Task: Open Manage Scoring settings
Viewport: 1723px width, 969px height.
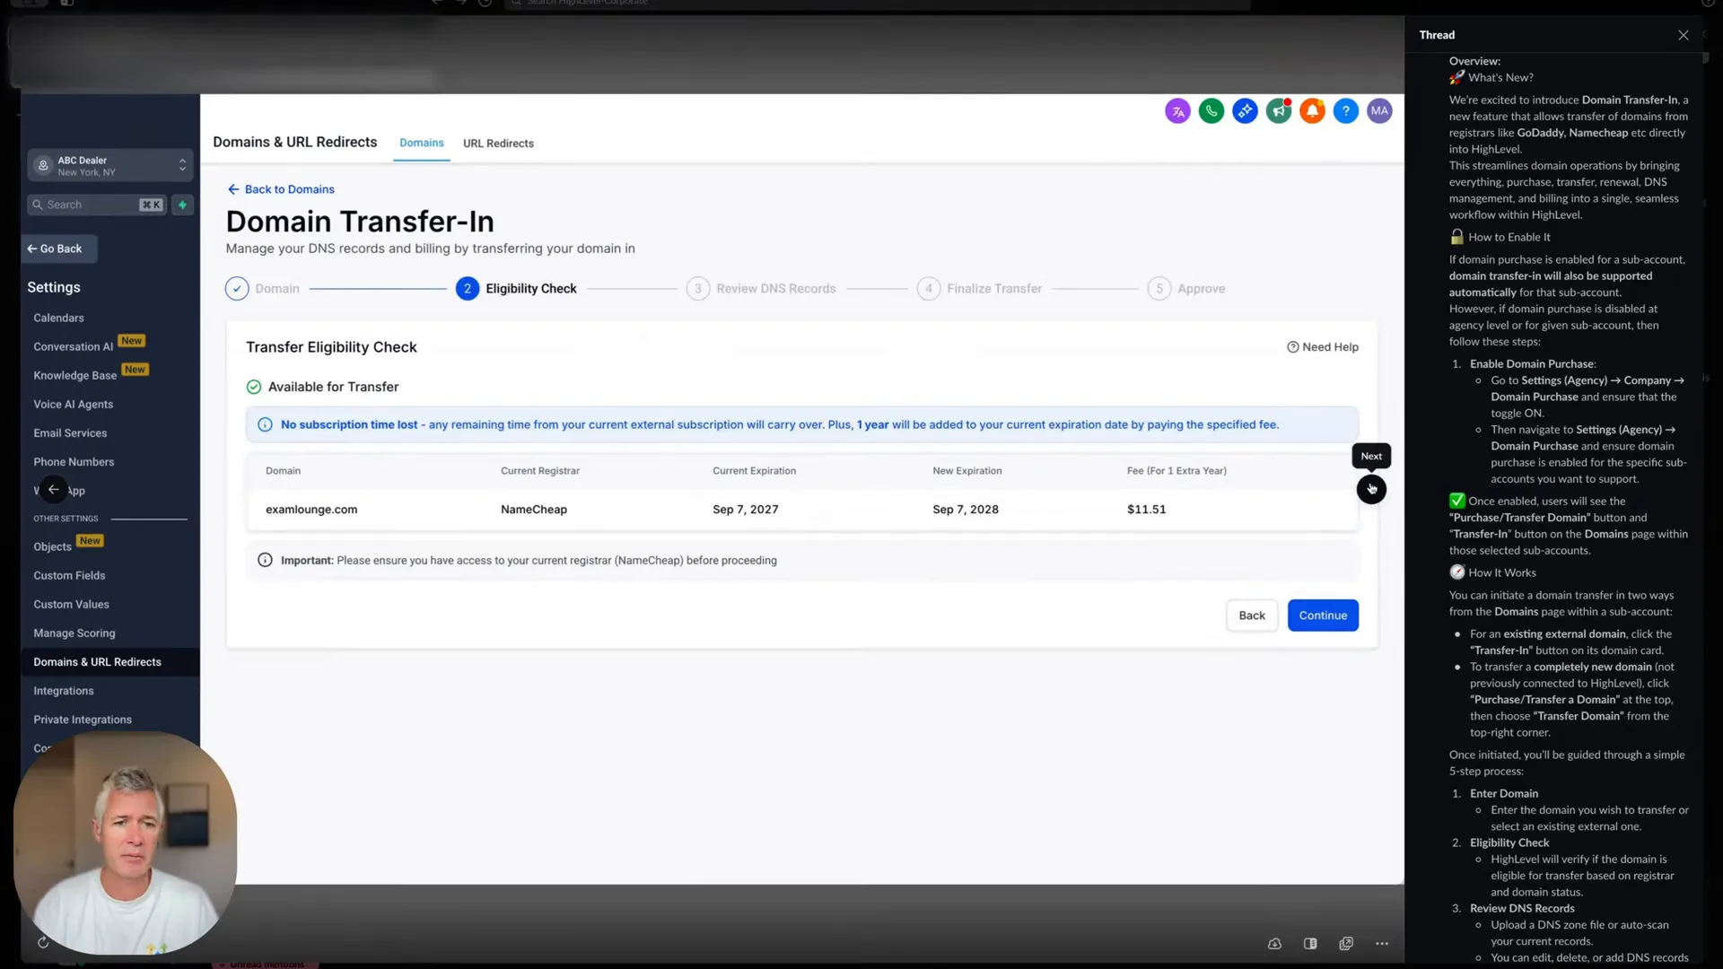Action: (x=74, y=633)
